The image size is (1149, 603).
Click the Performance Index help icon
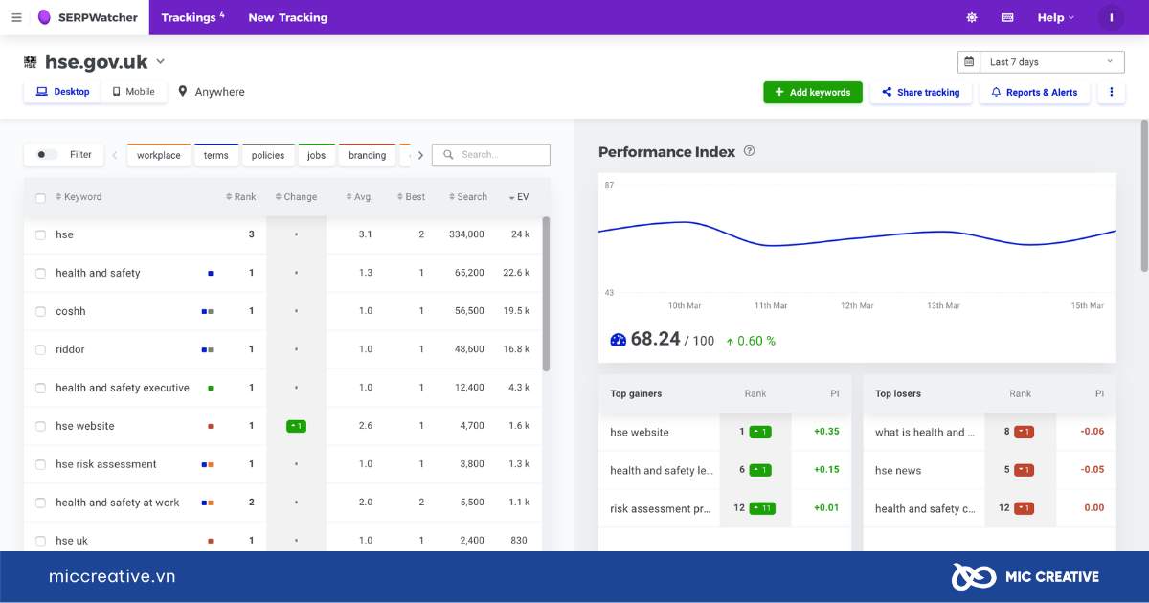click(x=750, y=151)
